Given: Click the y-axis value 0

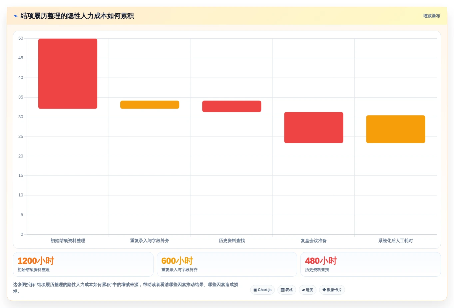Looking at the screenshot, I should (22, 234).
